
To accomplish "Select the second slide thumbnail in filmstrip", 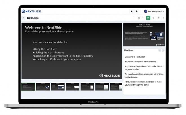I will click(x=43, y=87).
